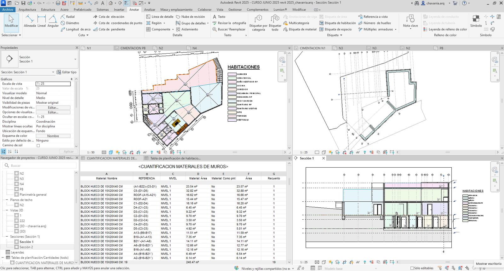Click Referencia a vista tool
The height and width of the screenshot is (271, 504).
tap(373, 17)
